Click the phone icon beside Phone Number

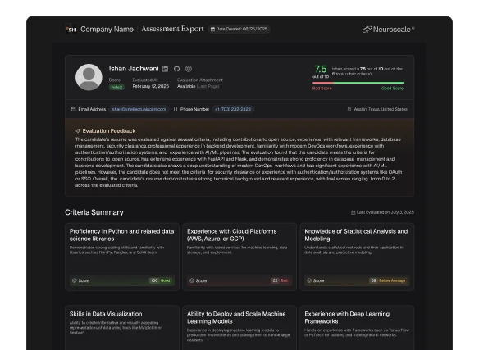click(x=176, y=109)
